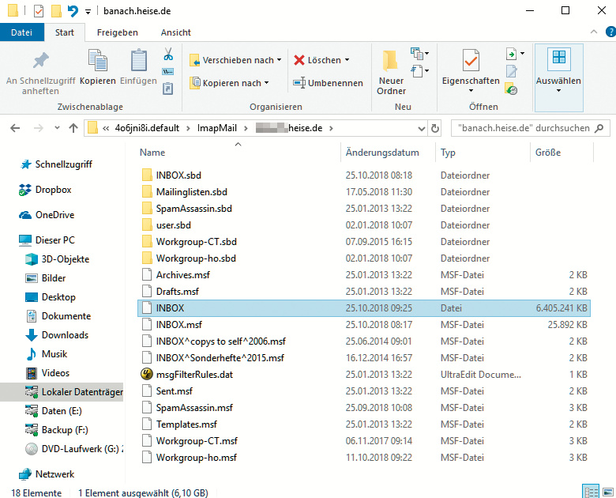Screen dimensions: 616x498
Task: Click the Einfügen clipboard icon
Action: pos(139,60)
